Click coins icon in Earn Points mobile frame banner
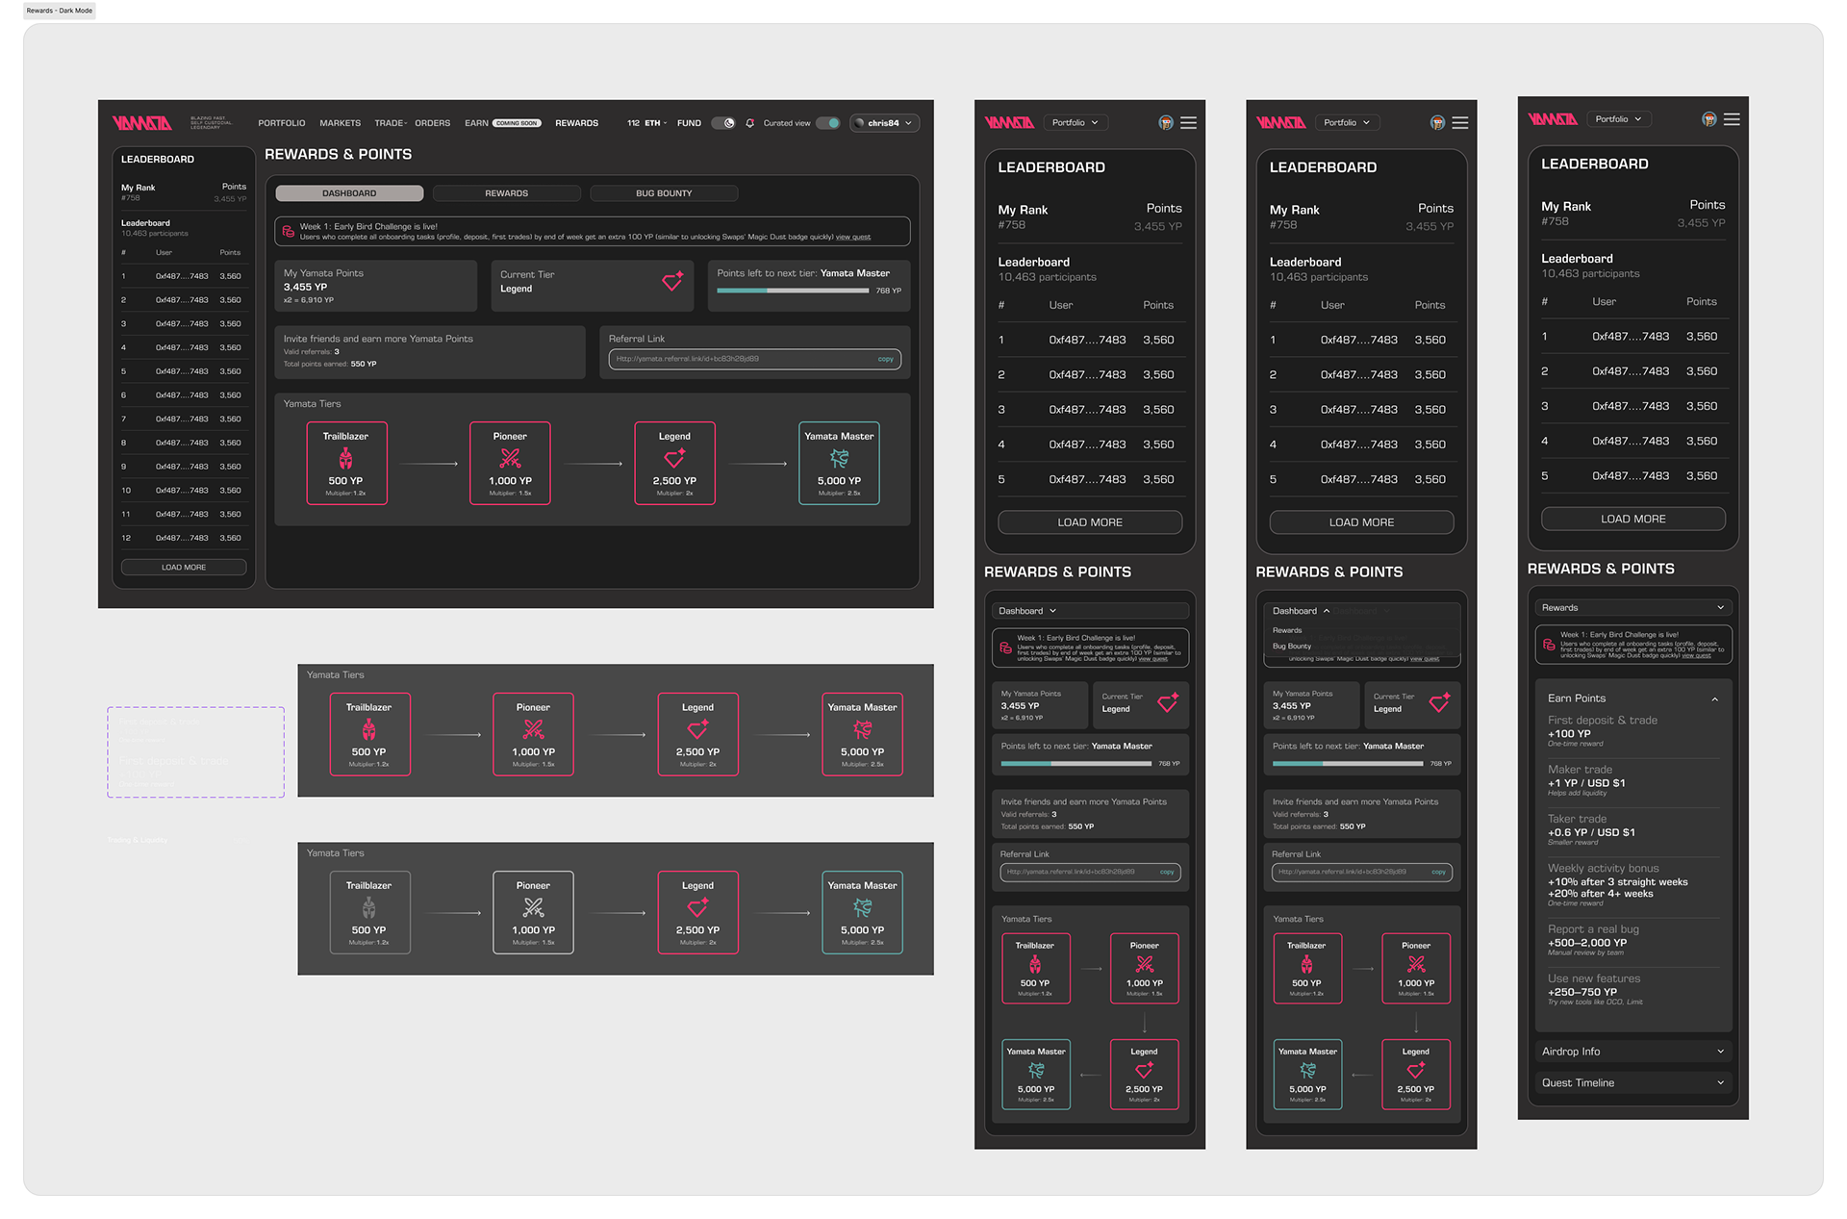The width and height of the screenshot is (1847, 1219). pyautogui.click(x=1549, y=645)
